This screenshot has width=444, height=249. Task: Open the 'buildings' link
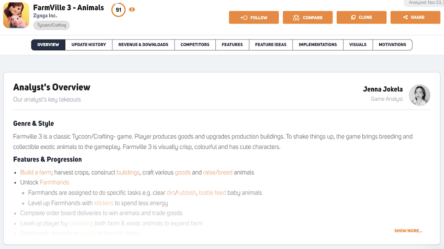(x=128, y=173)
